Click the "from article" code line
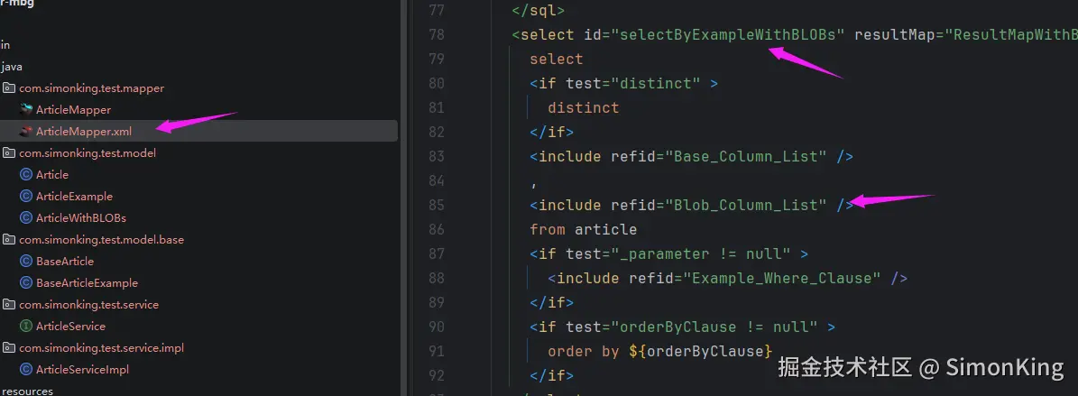This screenshot has height=396, width=1078. coord(583,230)
